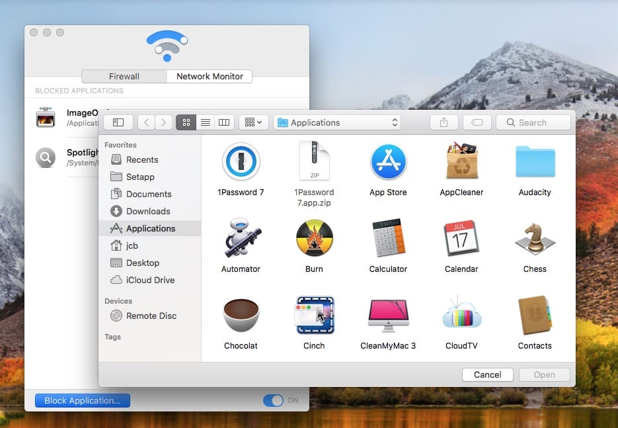Screen dimensions: 618x428
Task: Click the Recents clock icon in the sidebar
Action: tap(116, 159)
